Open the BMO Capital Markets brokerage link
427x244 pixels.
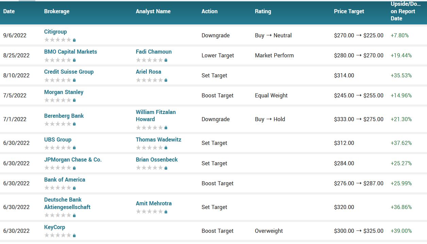tap(70, 52)
